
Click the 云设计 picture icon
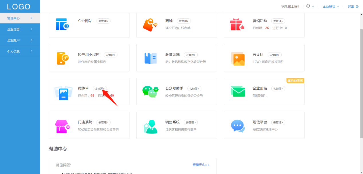(238, 59)
